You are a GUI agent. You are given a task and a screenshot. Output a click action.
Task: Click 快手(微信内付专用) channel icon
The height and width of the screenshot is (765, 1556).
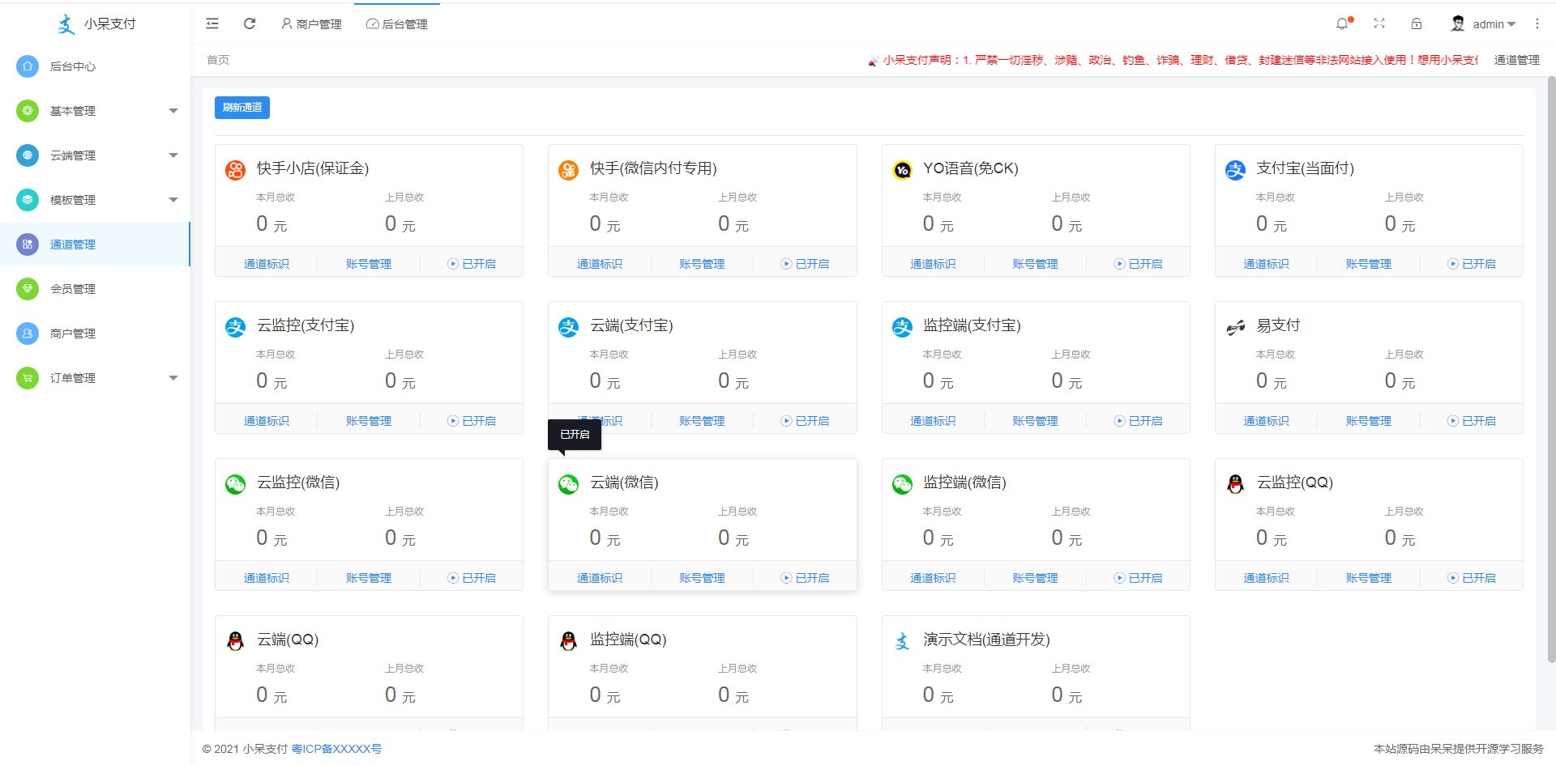[x=568, y=170]
